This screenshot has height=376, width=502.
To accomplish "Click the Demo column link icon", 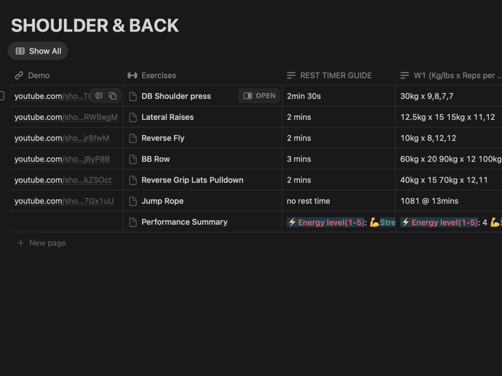I will click(x=19, y=76).
